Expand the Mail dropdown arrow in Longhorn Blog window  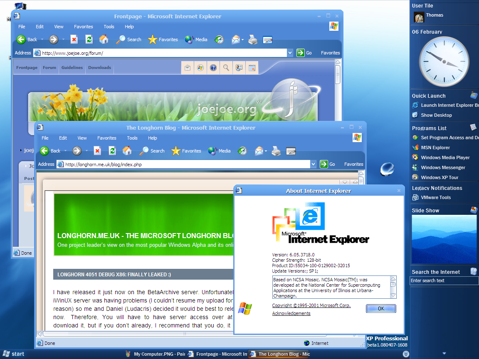[x=266, y=151]
